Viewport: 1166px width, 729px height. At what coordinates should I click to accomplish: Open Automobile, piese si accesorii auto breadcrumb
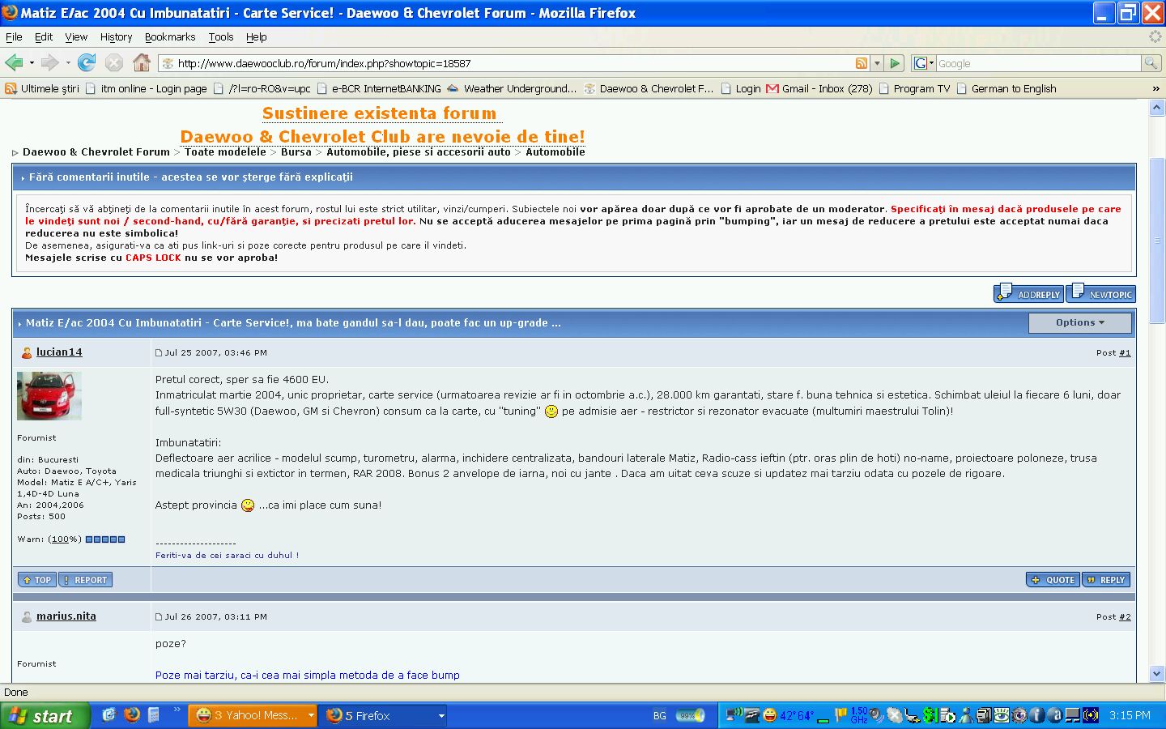419,151
